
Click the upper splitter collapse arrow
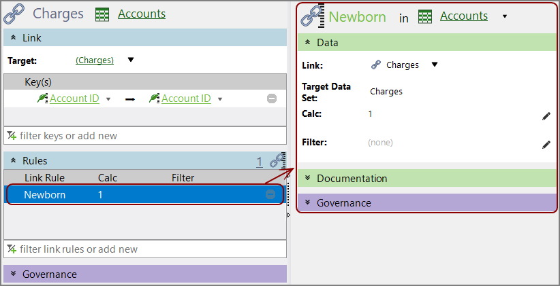289,176
